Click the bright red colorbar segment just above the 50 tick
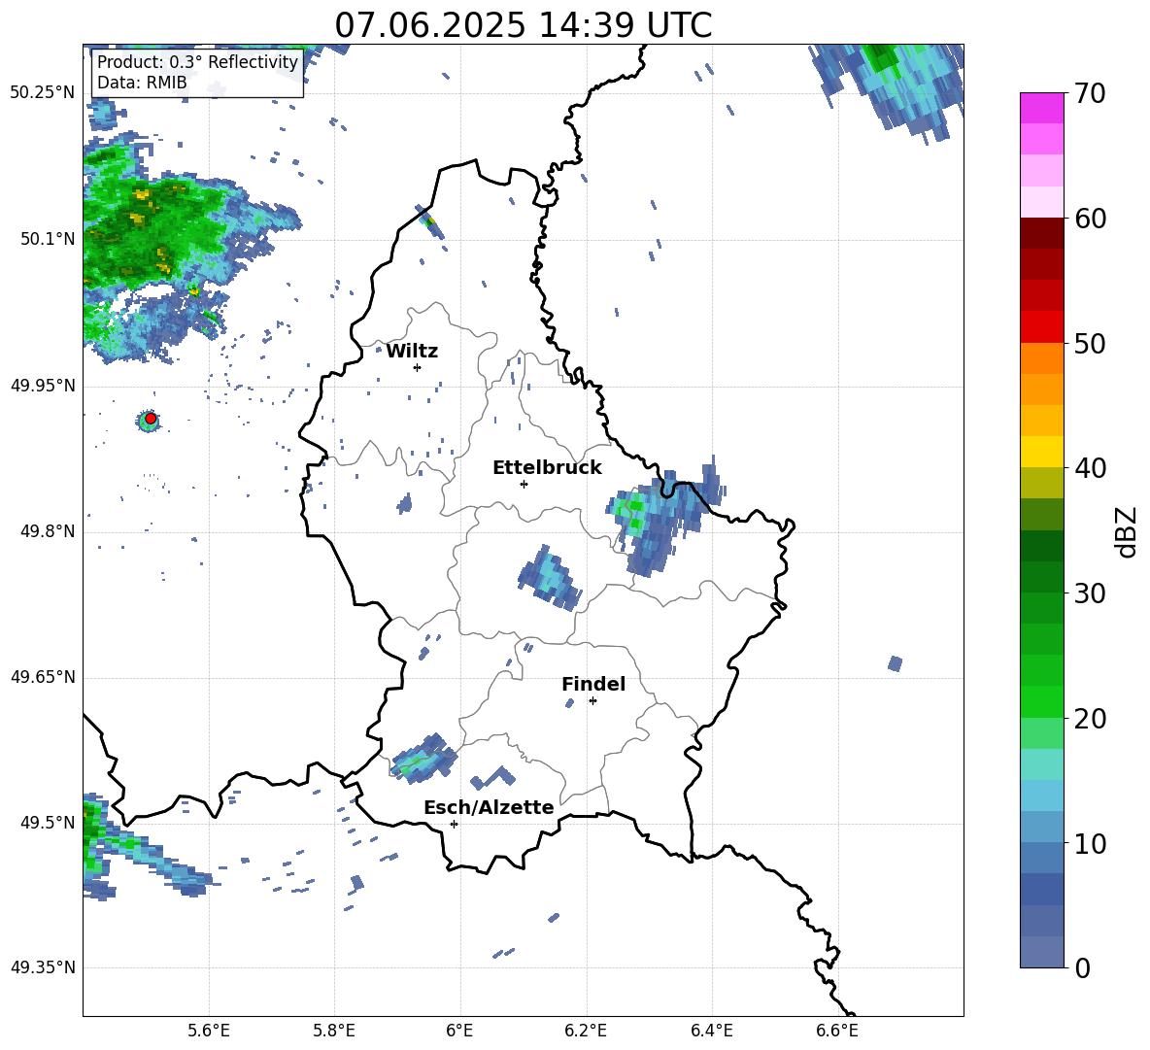The width and height of the screenshot is (1150, 1050). [1041, 327]
